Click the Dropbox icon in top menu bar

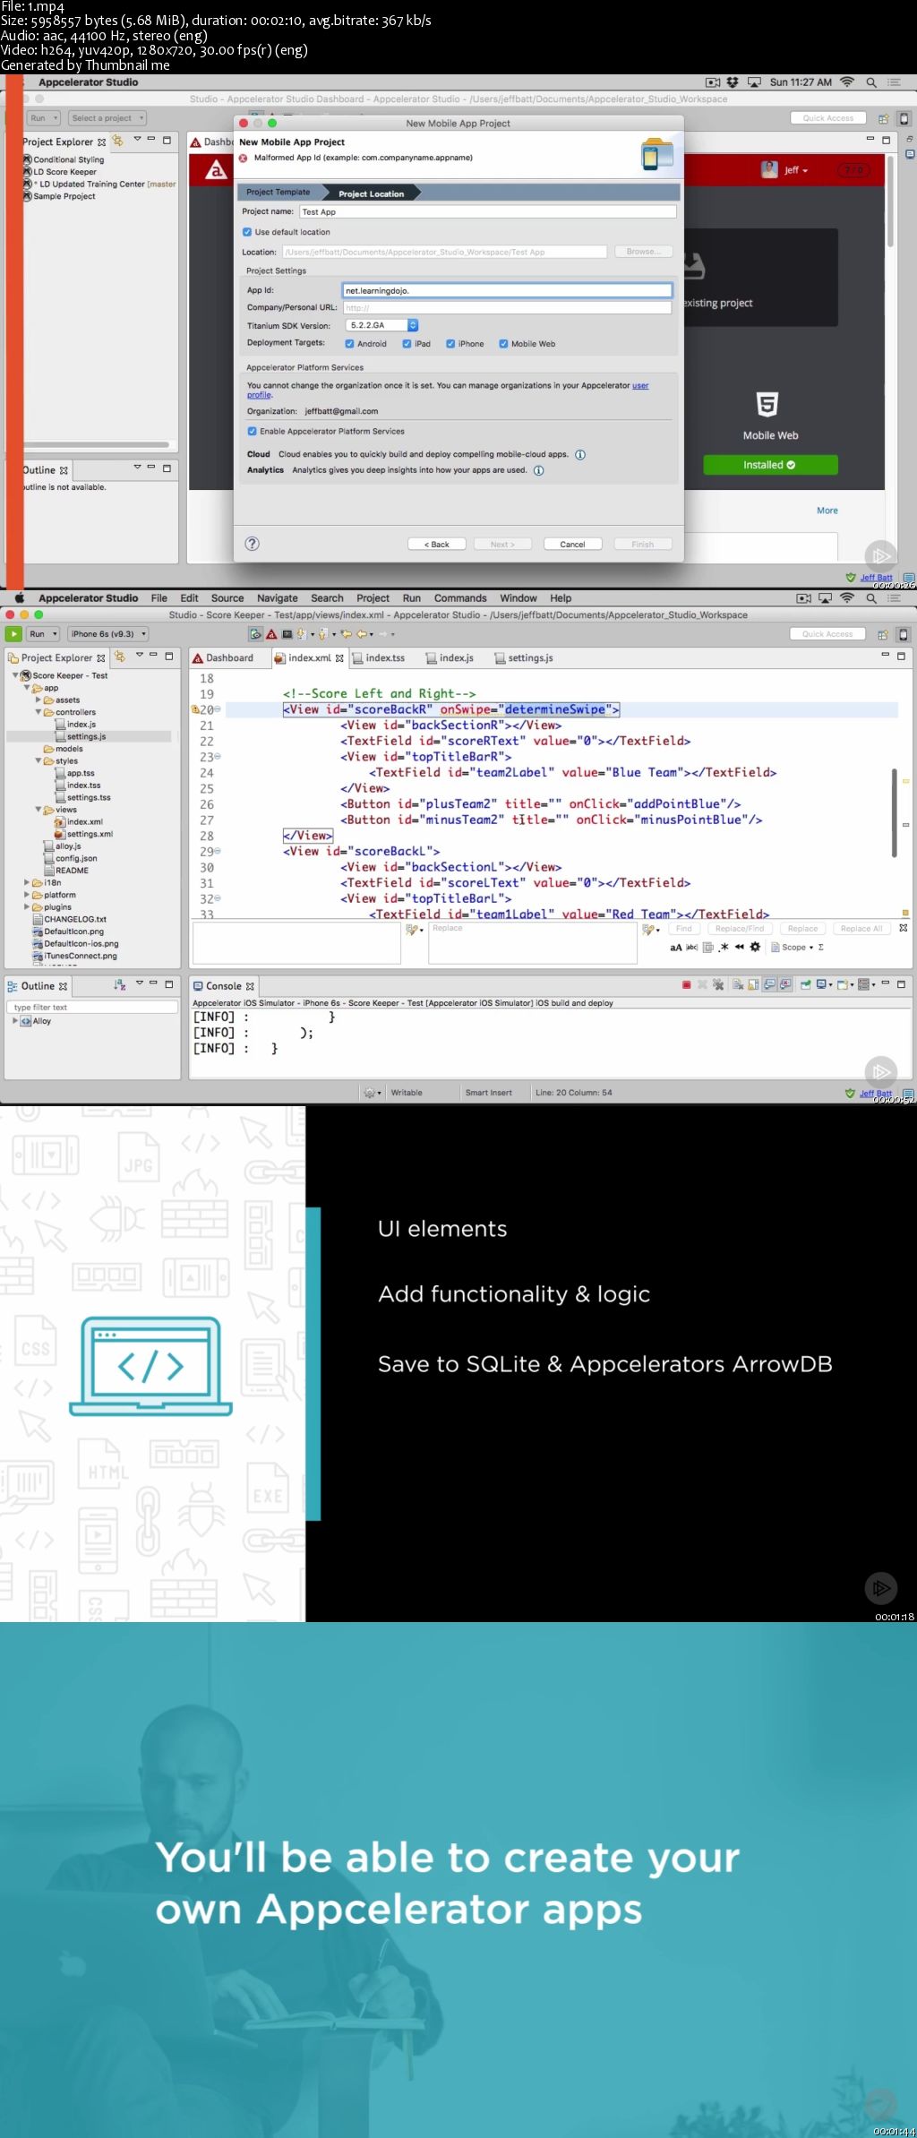tap(733, 82)
